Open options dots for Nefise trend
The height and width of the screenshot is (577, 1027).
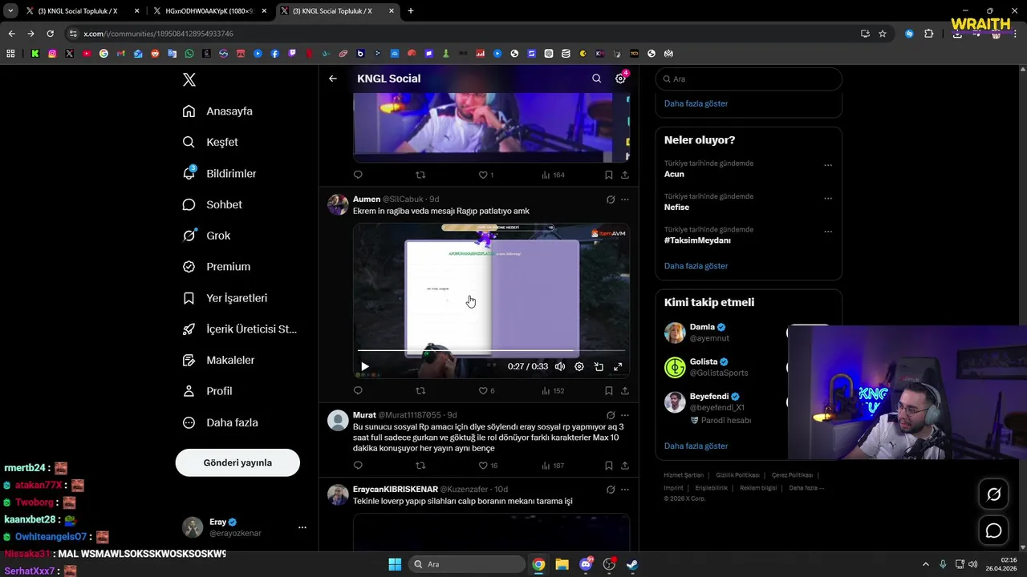828,198
